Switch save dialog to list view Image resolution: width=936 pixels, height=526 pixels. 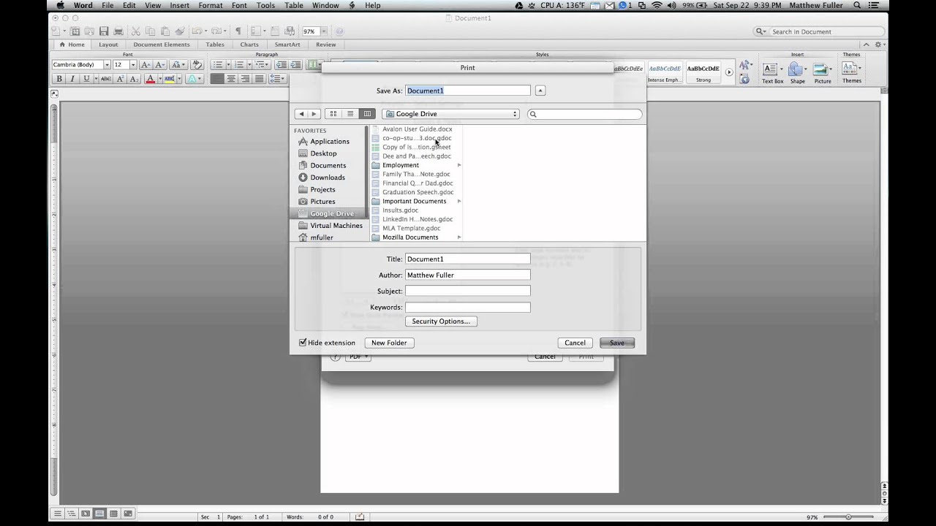(350, 114)
